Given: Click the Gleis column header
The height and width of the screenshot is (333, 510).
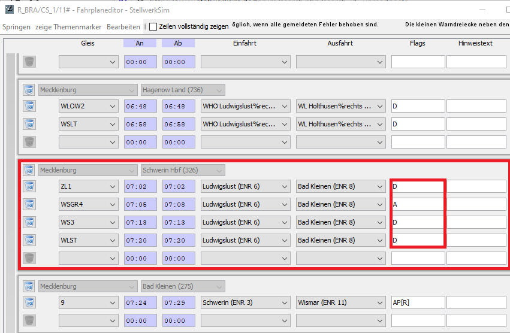Looking at the screenshot, I should click(x=88, y=43).
